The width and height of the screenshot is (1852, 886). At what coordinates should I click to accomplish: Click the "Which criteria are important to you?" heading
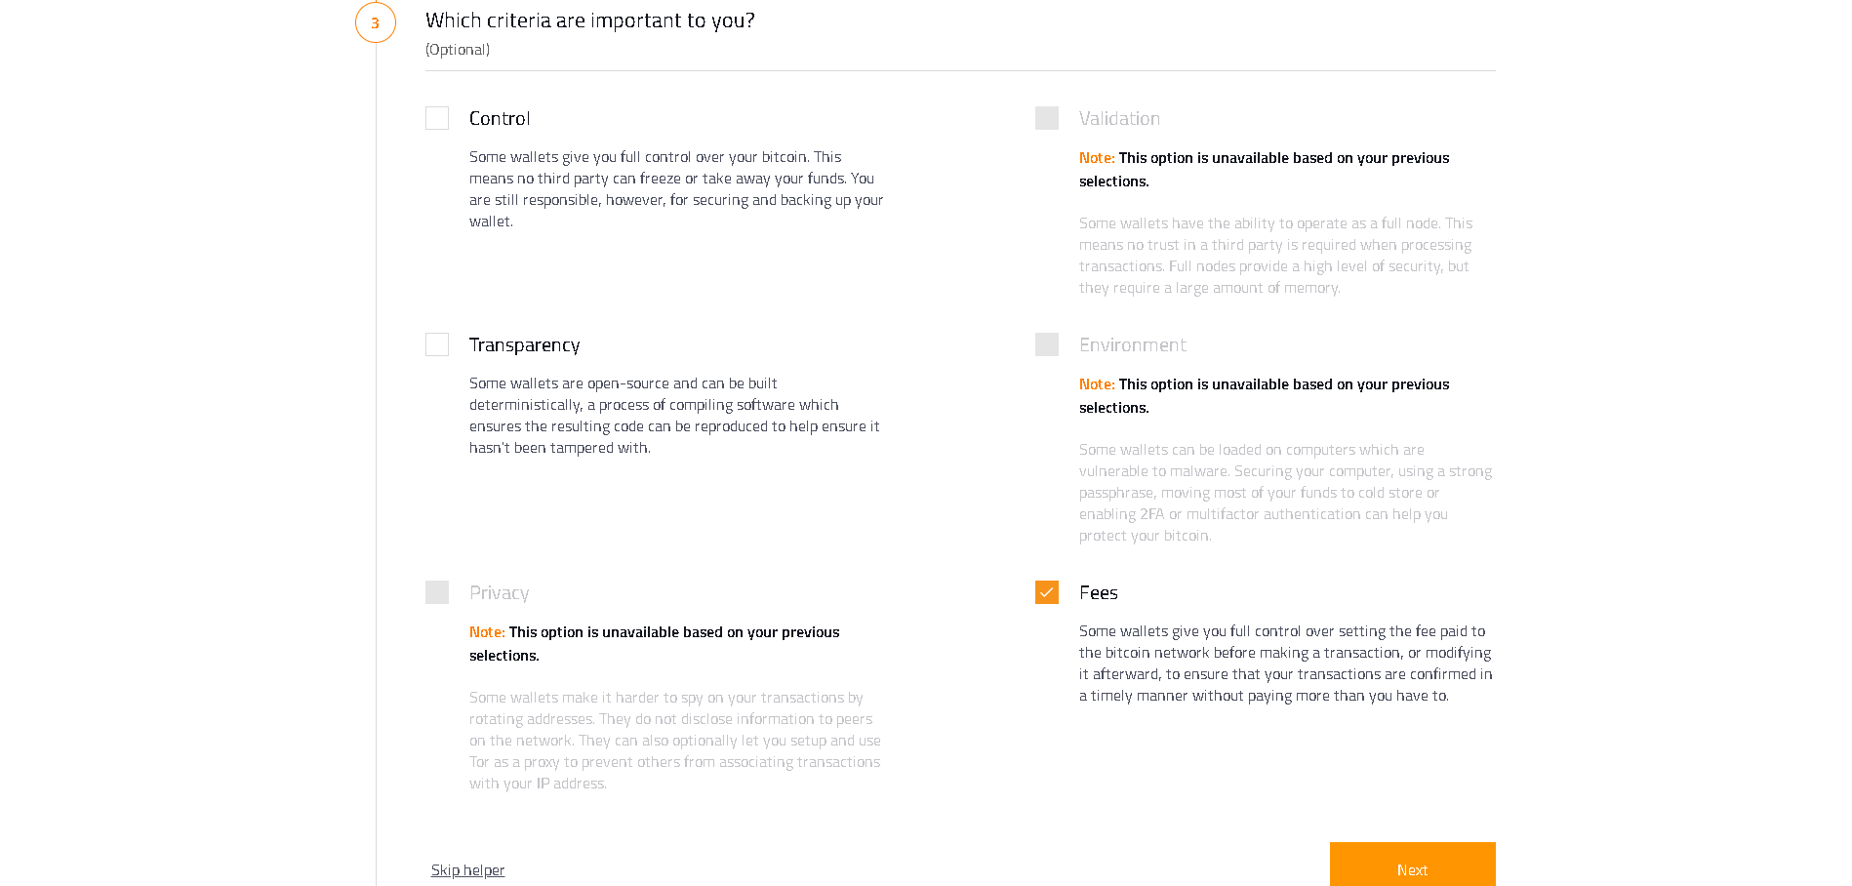(590, 20)
